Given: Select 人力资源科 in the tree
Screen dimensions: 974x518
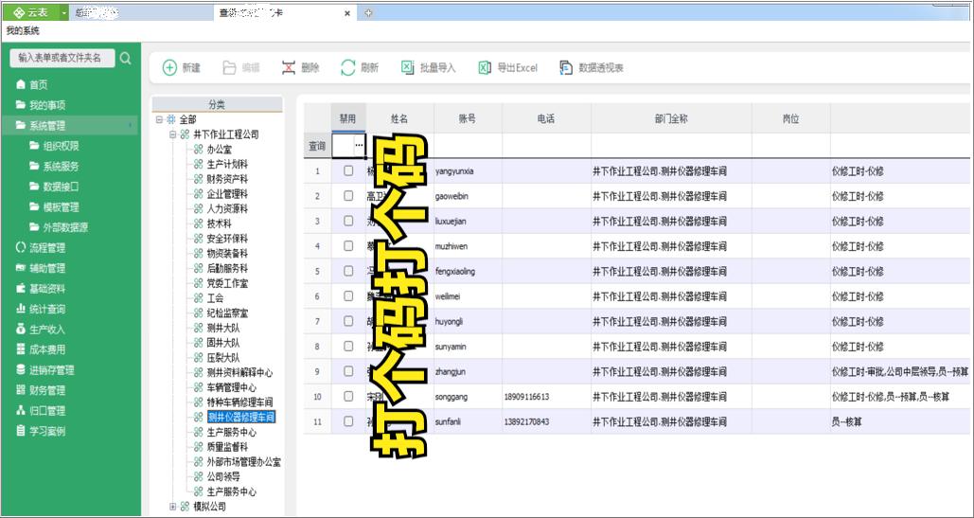Looking at the screenshot, I should point(227,208).
